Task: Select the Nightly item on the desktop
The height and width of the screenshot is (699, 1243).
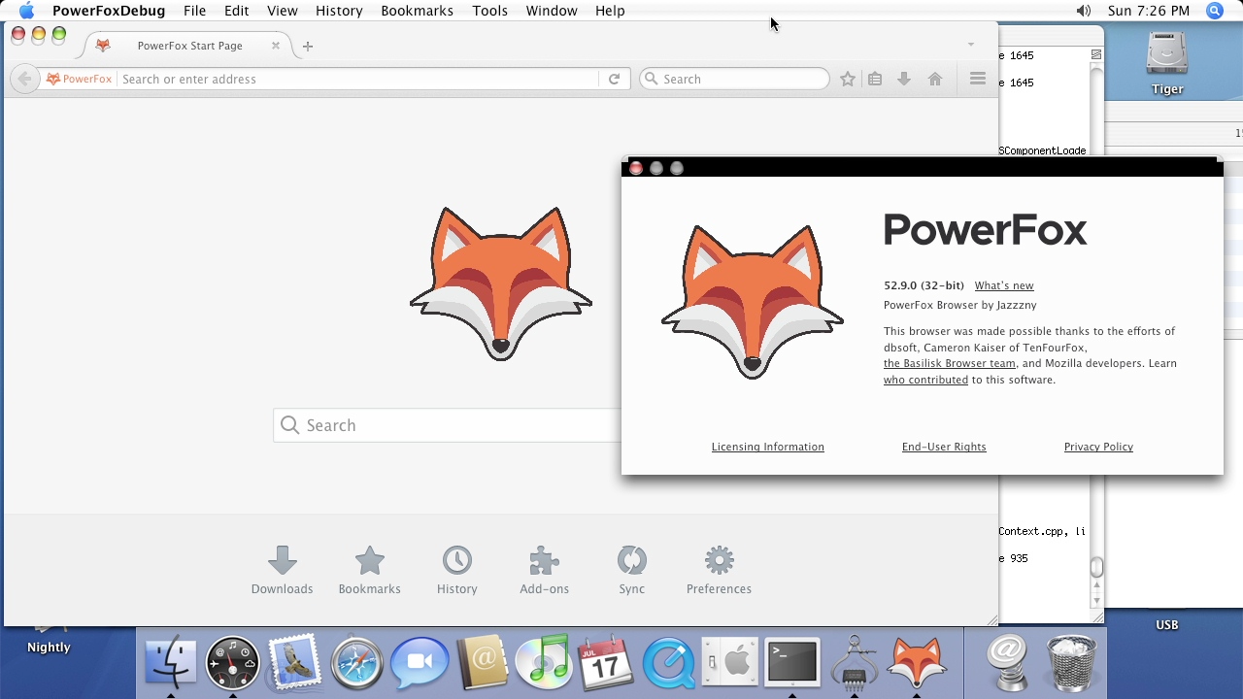Action: [x=49, y=648]
